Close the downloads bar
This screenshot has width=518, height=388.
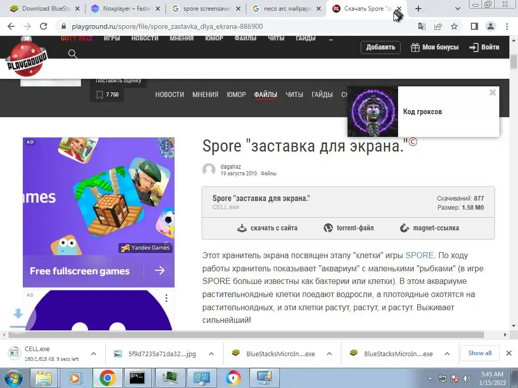tap(509, 353)
